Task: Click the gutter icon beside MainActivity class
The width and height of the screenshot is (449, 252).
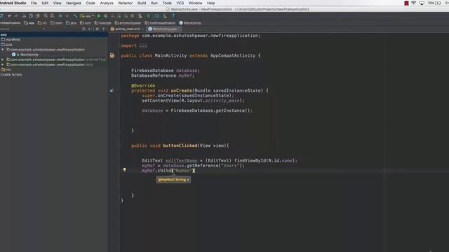Action: point(112,56)
